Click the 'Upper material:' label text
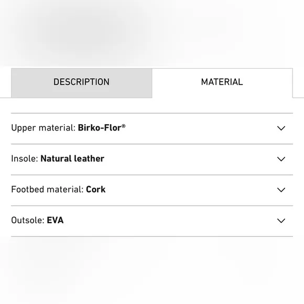 [x=43, y=128]
